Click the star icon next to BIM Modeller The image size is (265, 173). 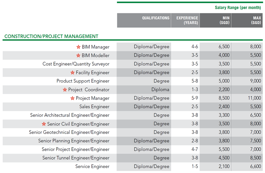(x=79, y=56)
